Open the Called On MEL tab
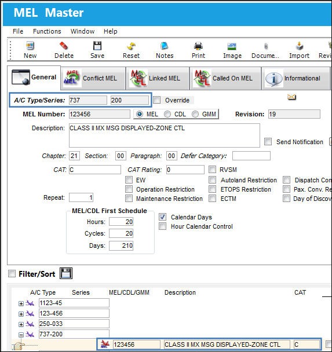Screen dimensions: 332x352 coord(225,78)
